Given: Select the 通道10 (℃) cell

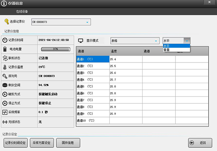Looking at the screenshot, I should (93, 120).
